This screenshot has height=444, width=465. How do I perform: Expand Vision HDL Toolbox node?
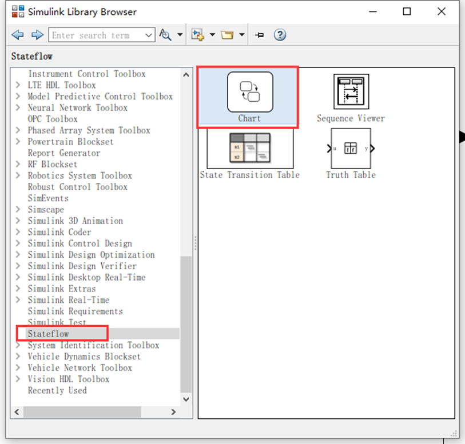click(18, 379)
